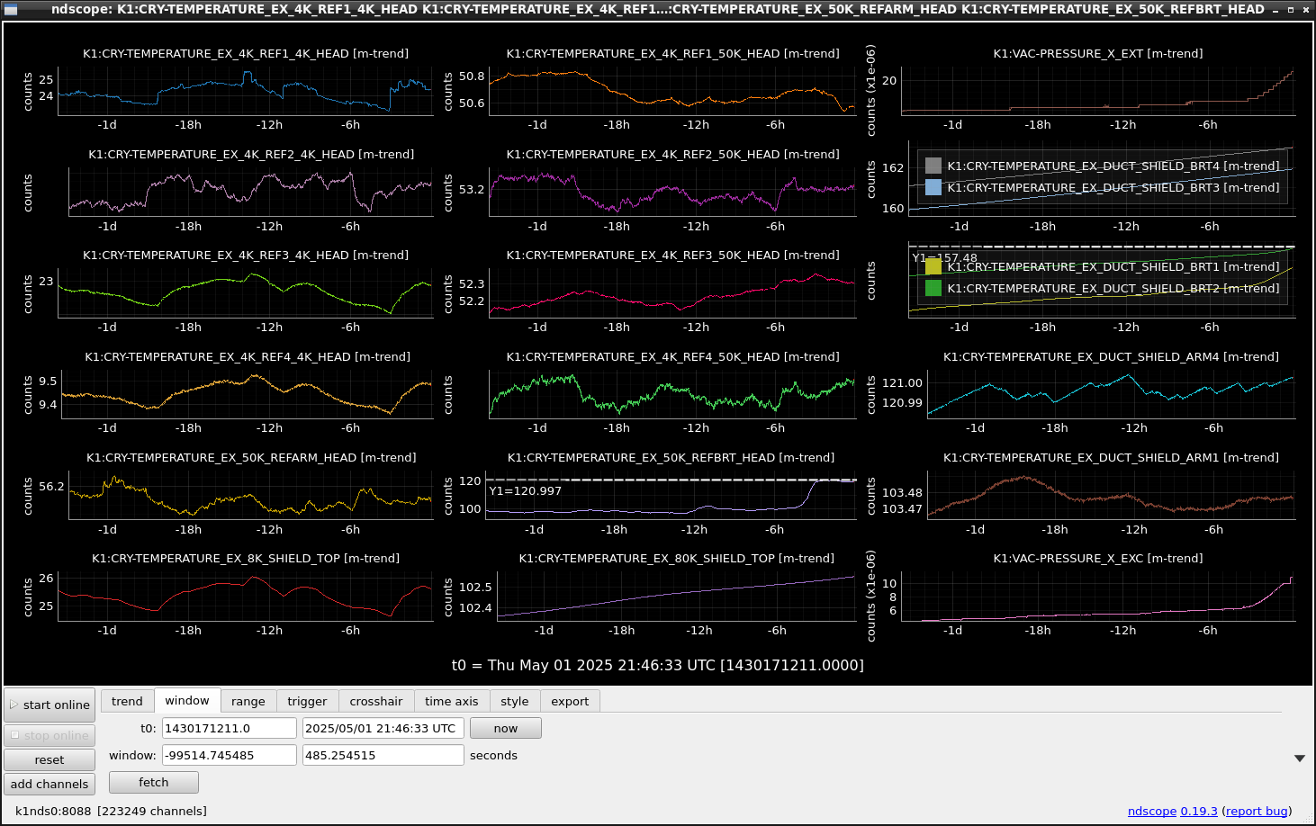This screenshot has width=1316, height=826.
Task: Open the style tab
Action: (x=515, y=701)
